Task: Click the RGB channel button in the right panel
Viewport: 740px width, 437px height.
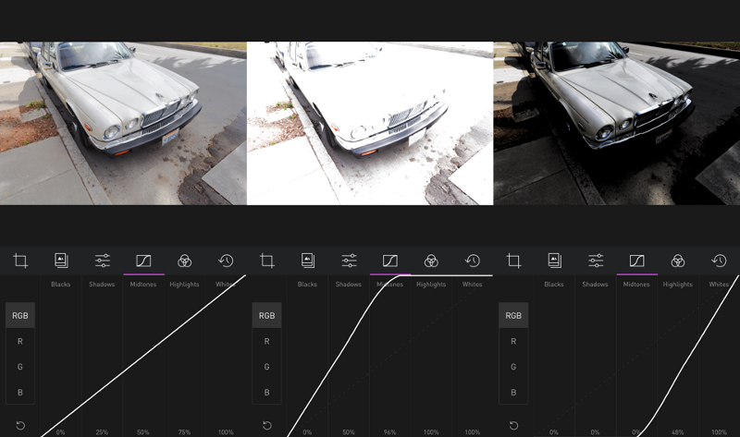Action: coord(513,316)
